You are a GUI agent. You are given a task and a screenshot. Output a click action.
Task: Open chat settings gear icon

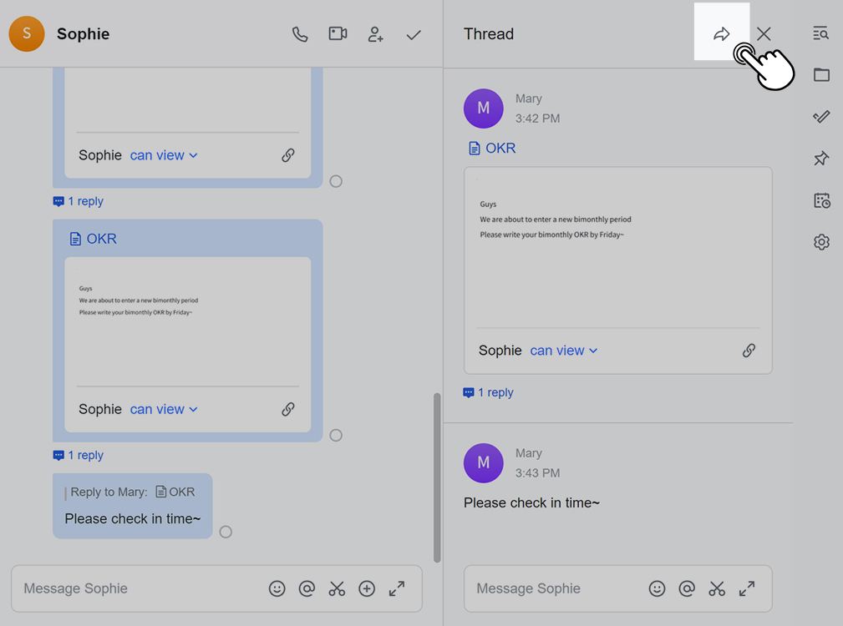click(821, 242)
